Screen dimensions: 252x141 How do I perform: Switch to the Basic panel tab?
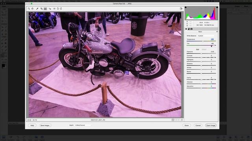coord(186,29)
